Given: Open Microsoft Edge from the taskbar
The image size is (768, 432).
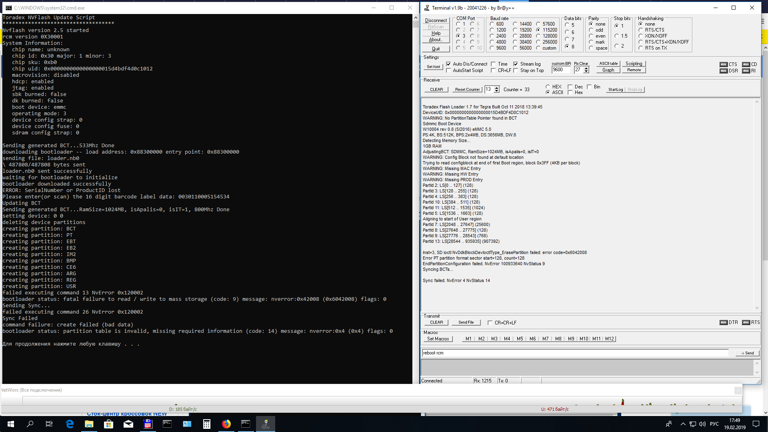Looking at the screenshot, I should pos(70,424).
